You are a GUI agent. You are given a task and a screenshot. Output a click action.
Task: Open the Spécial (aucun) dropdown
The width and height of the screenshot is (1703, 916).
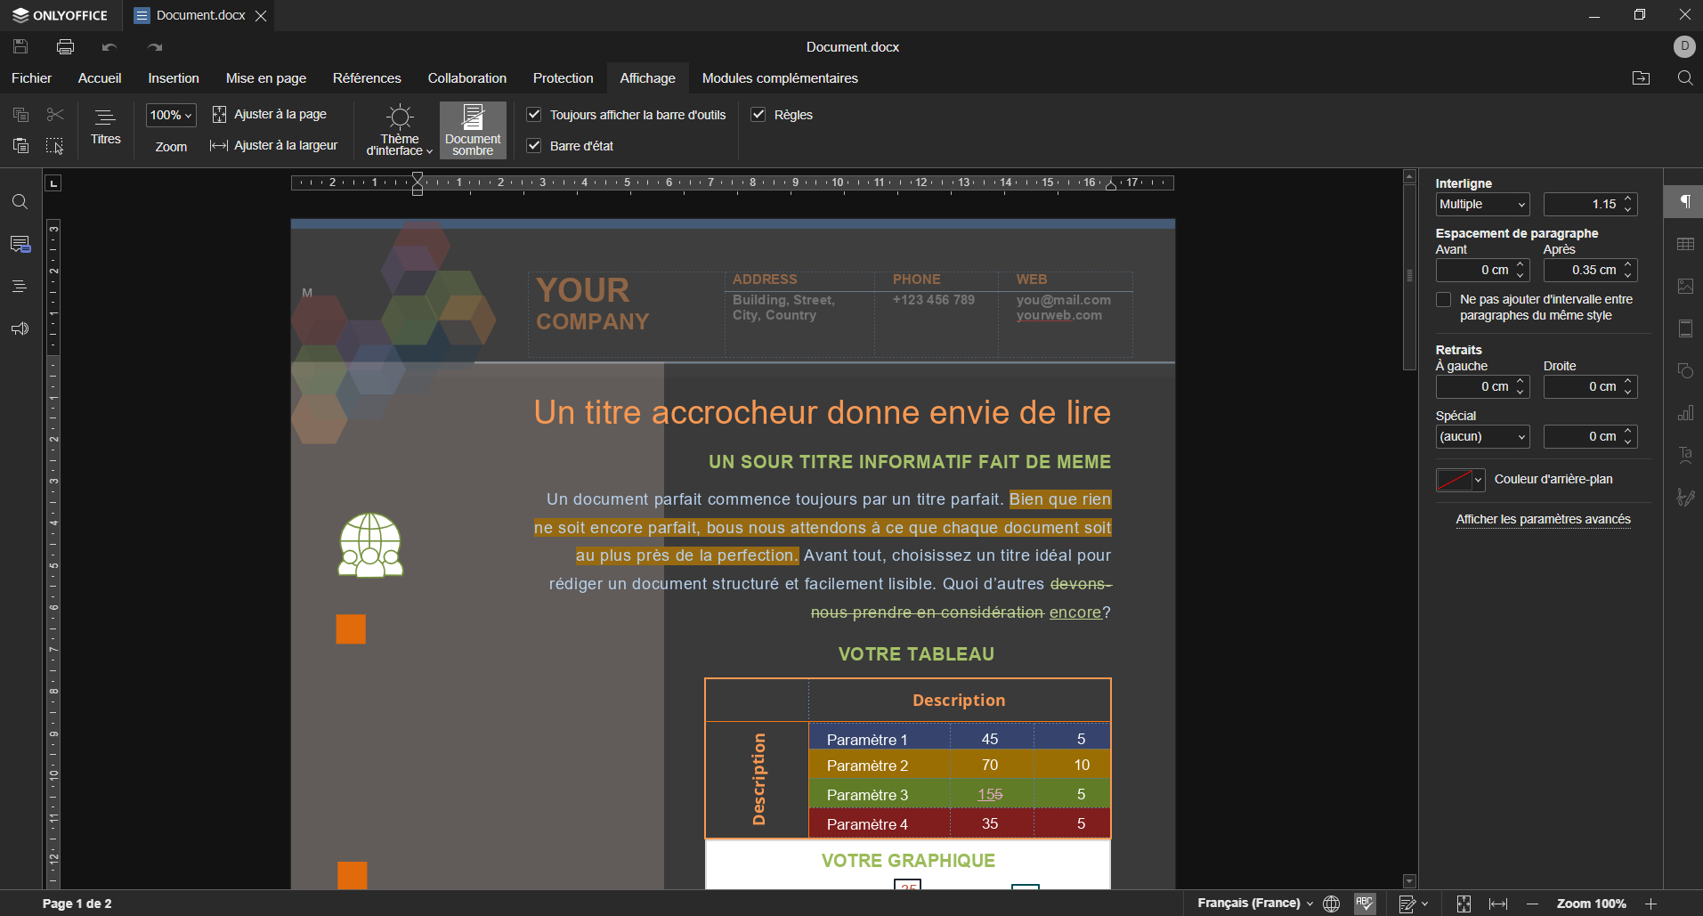[x=1482, y=437]
